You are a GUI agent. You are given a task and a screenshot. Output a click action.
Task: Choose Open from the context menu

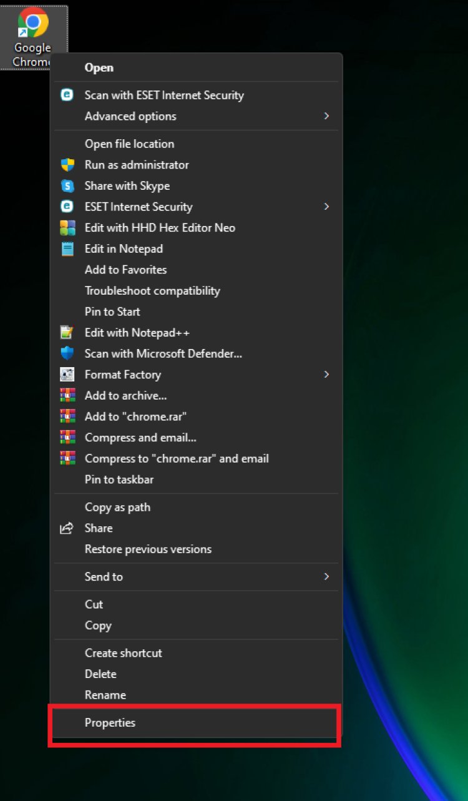point(99,67)
